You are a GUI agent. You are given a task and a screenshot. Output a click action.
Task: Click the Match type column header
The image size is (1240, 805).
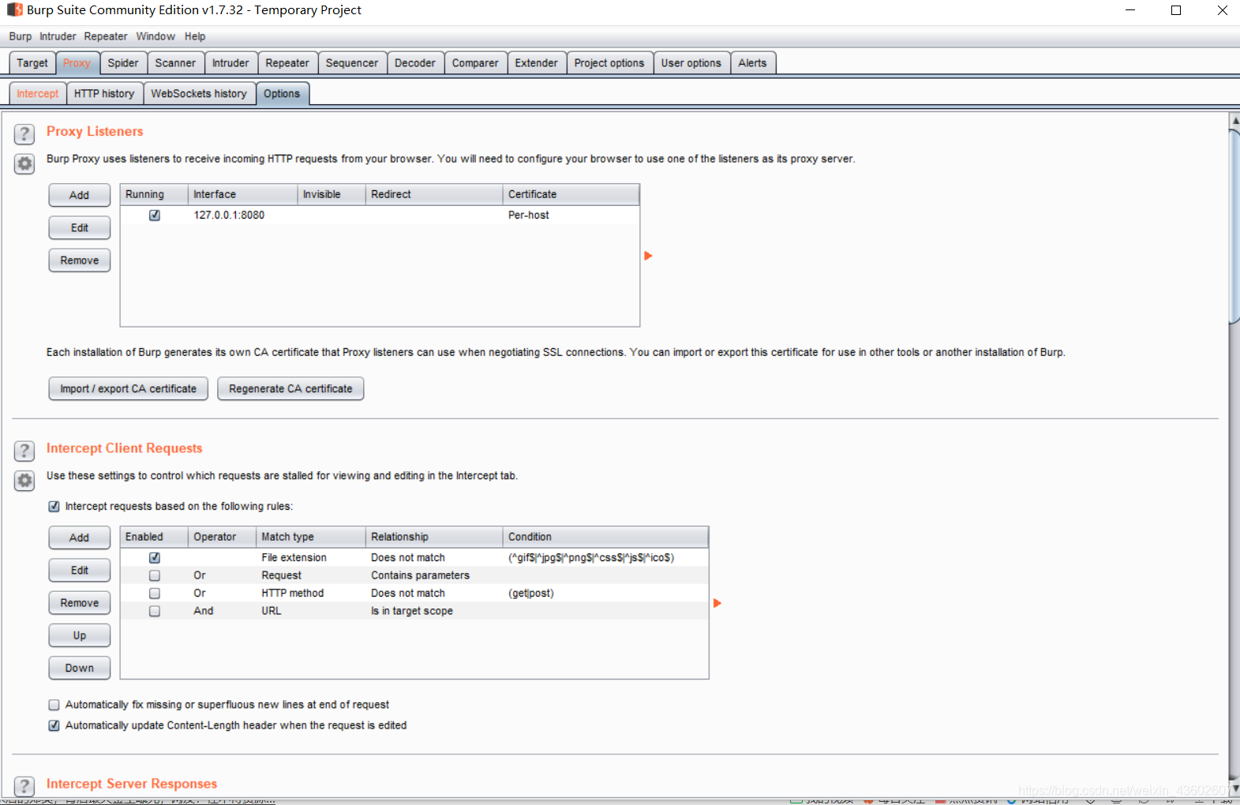[311, 537]
